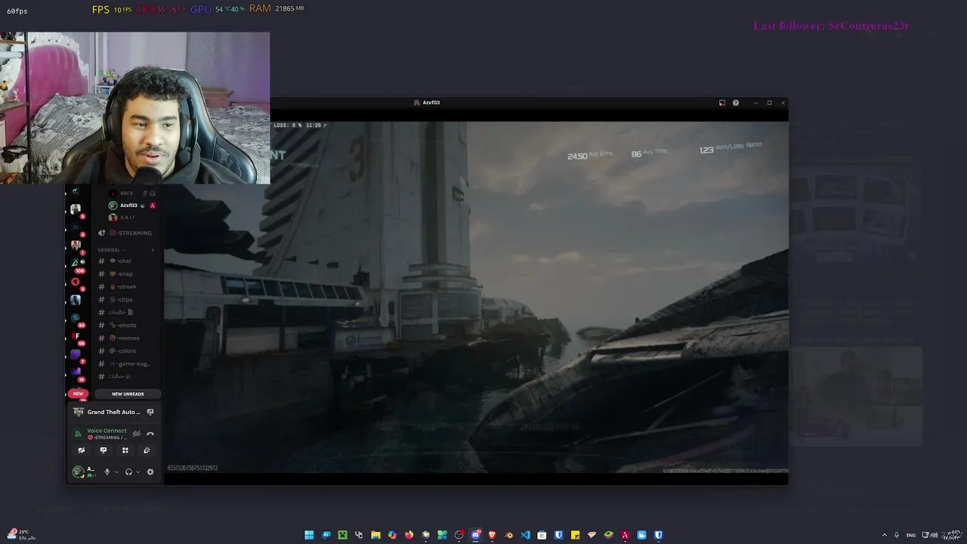Click the Azxf03 stream video view
967x544 pixels.
click(x=476, y=297)
